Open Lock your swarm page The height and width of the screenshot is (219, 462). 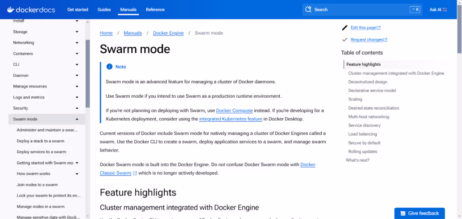click(49, 196)
